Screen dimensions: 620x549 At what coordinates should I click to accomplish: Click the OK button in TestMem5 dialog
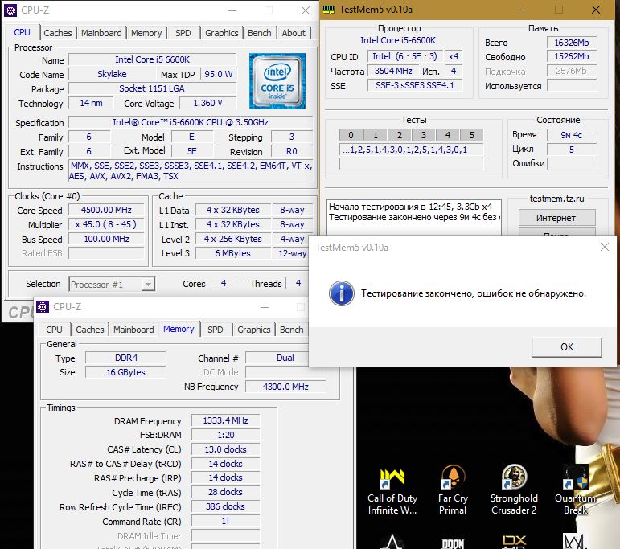567,347
